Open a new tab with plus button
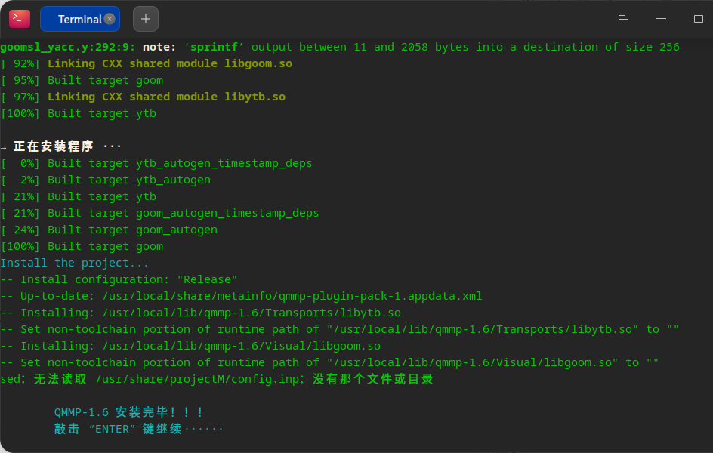The image size is (713, 453). tap(146, 19)
